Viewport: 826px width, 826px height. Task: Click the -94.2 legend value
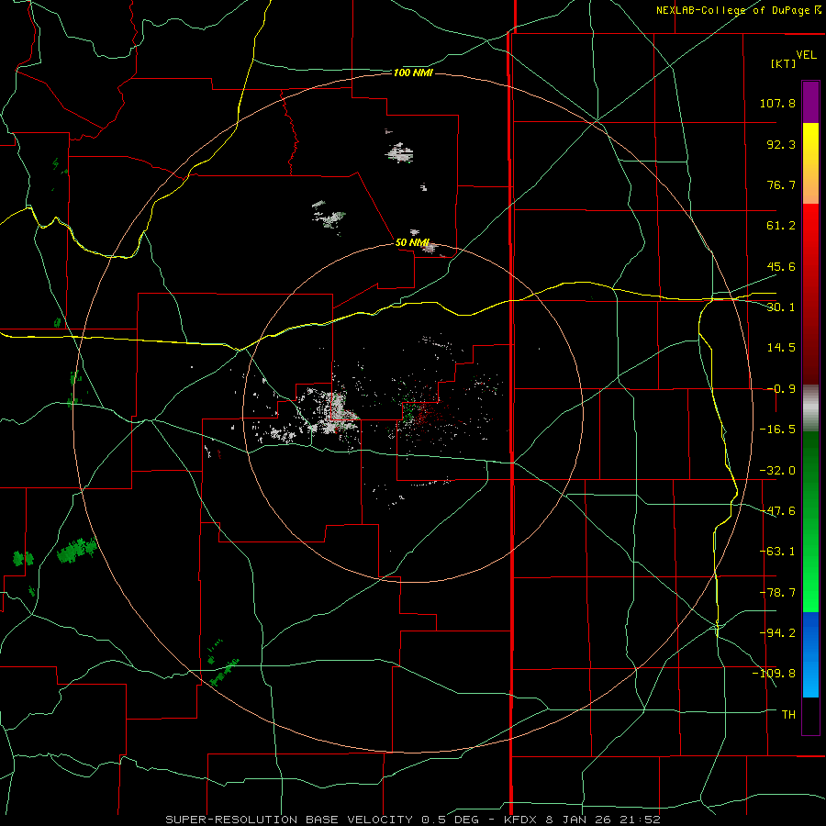point(777,632)
